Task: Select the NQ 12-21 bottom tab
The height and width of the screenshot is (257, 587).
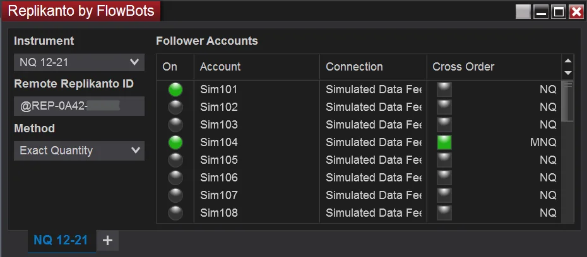Action: 61,240
